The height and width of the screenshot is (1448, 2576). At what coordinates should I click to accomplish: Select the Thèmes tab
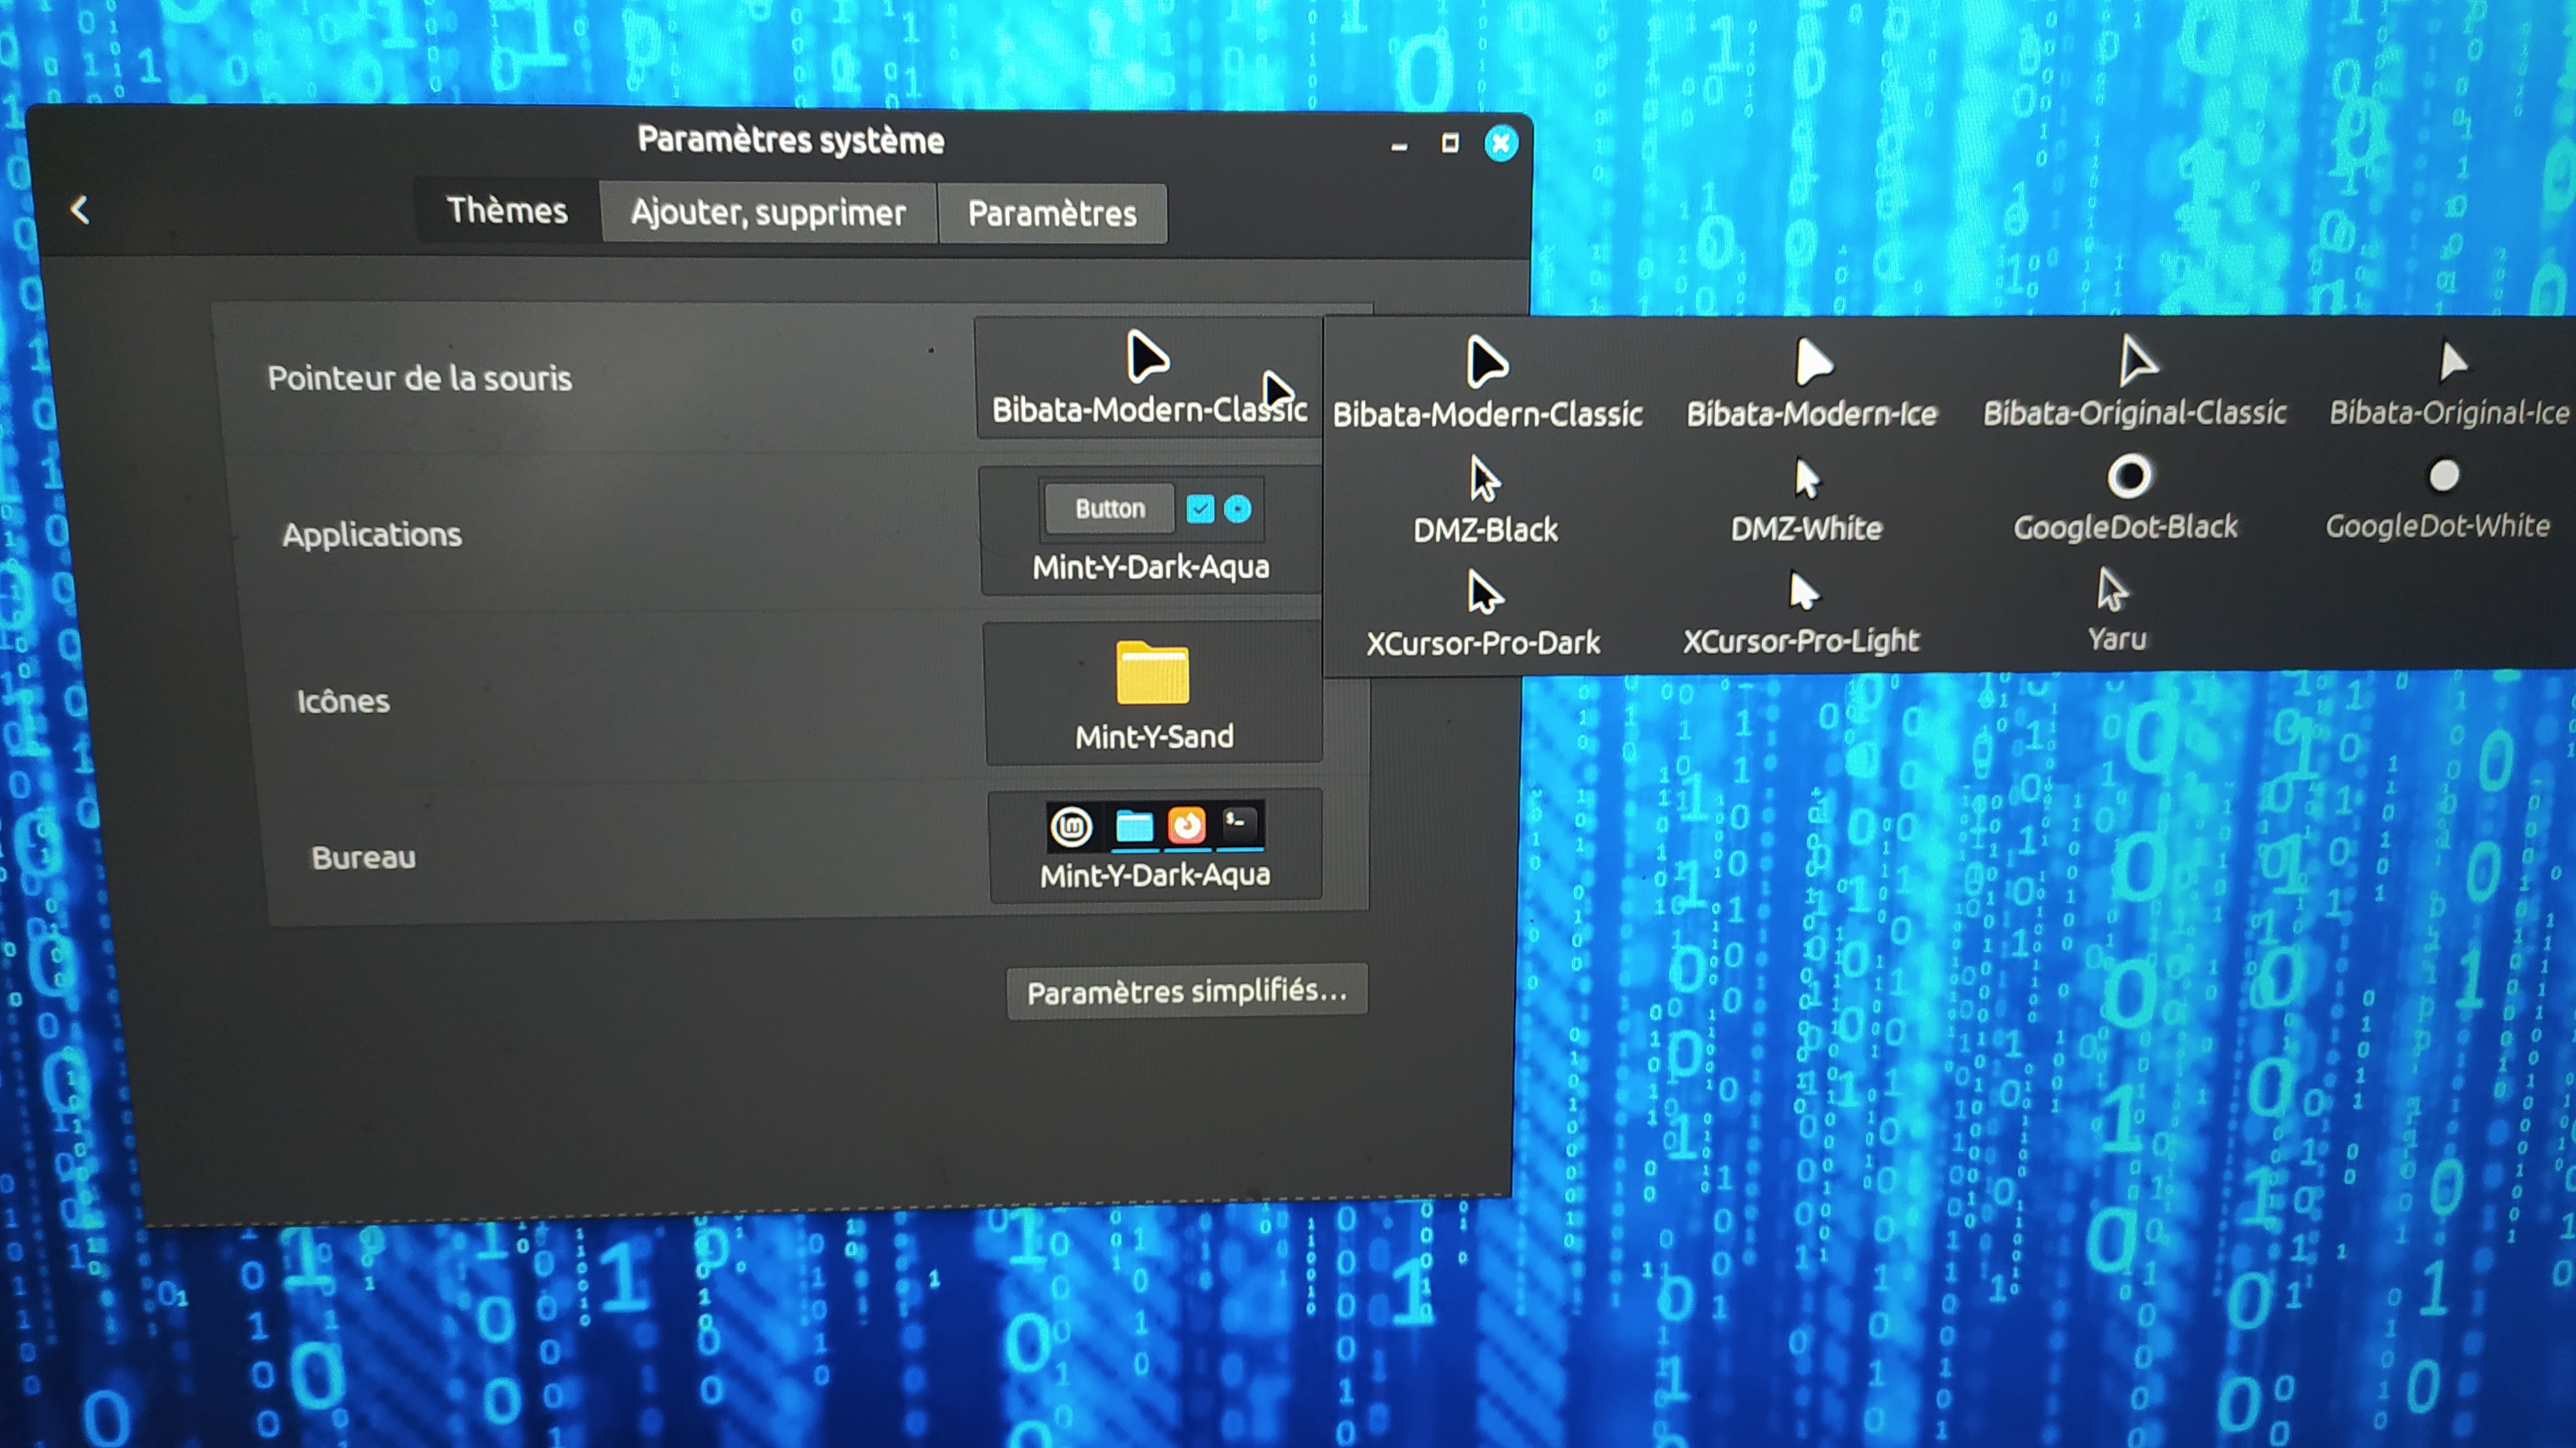tap(507, 210)
